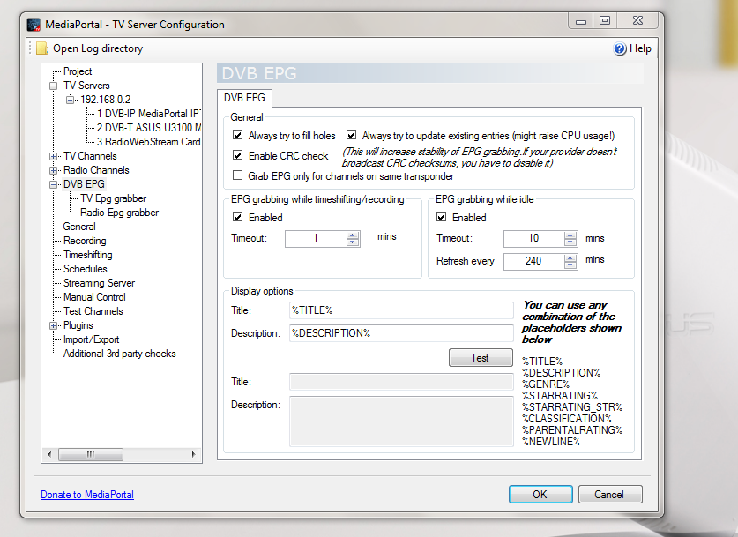Click the tree scrollbar right arrow
738x537 pixels.
193,454
